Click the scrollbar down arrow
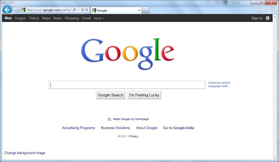Image resolution: width=279 pixels, height=162 pixels. [275, 158]
